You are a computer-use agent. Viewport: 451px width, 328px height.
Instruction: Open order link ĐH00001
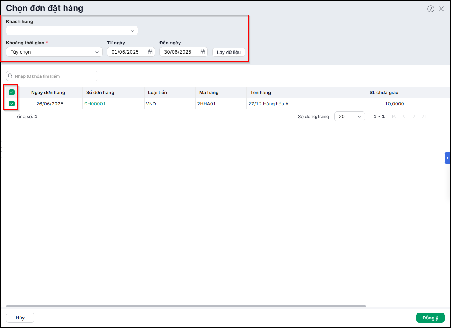click(95, 104)
